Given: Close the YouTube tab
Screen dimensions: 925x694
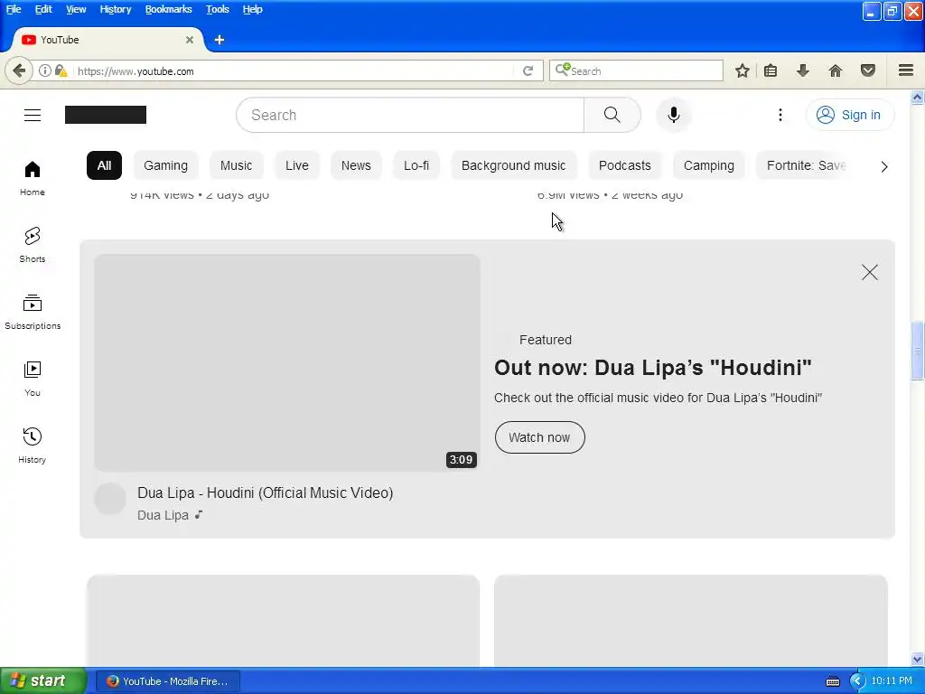Looking at the screenshot, I should [190, 40].
